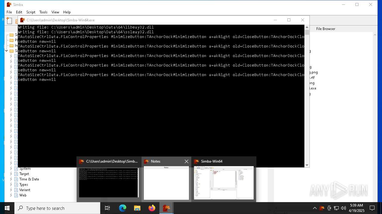Image resolution: width=382 pixels, height=214 pixels.
Task: Close the Notes preview with its X
Action: click(187, 161)
